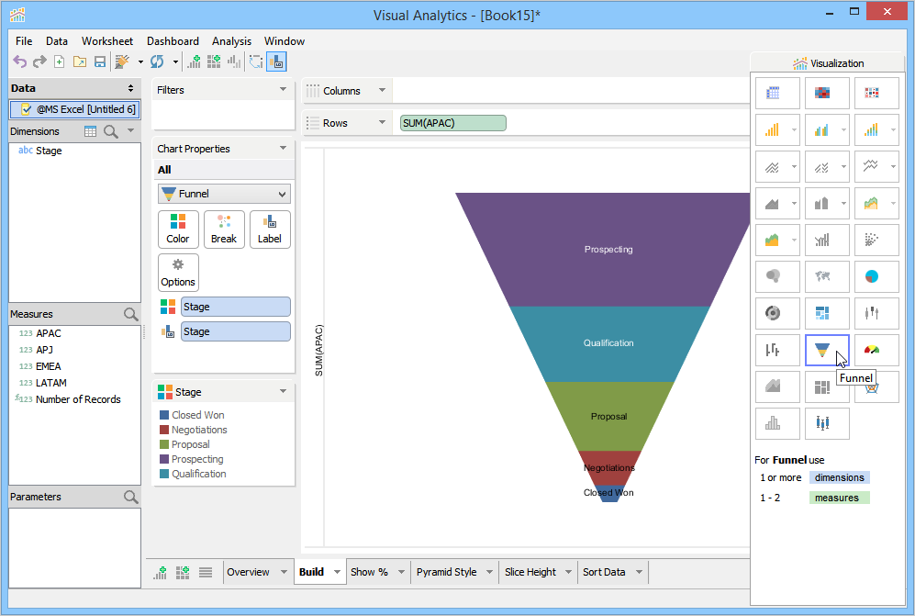This screenshot has height=616, width=915.
Task: Select the Funnel visualization icon
Action: click(827, 351)
